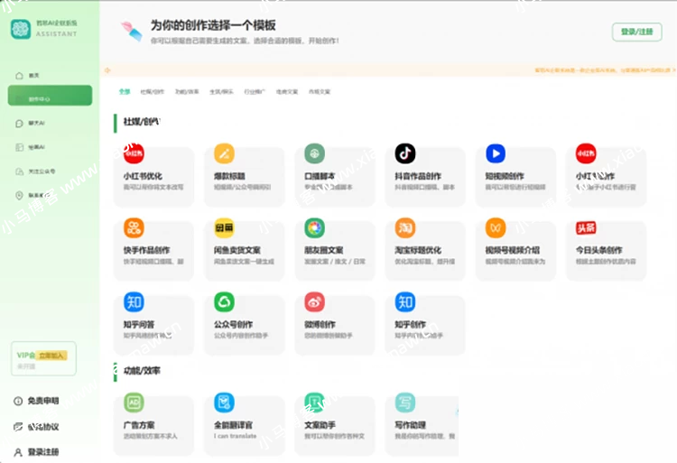The width and height of the screenshot is (677, 463).
Task: Click the 短视频创作 blue play icon
Action: point(495,153)
